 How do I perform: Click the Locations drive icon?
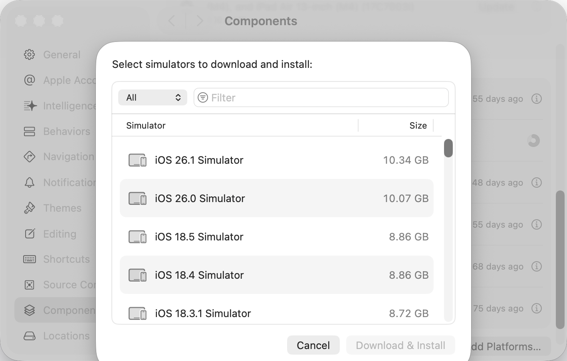tap(30, 336)
